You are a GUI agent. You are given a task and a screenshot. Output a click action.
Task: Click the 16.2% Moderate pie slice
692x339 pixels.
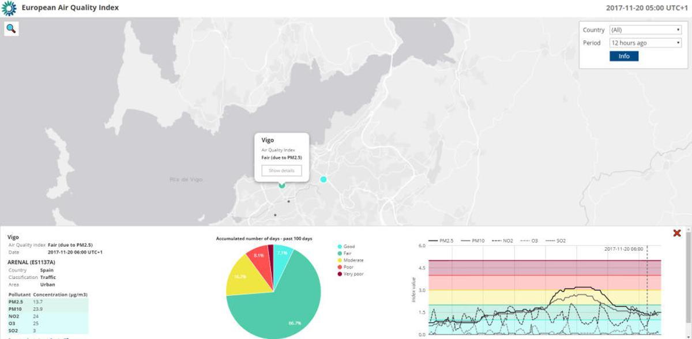[x=243, y=276]
